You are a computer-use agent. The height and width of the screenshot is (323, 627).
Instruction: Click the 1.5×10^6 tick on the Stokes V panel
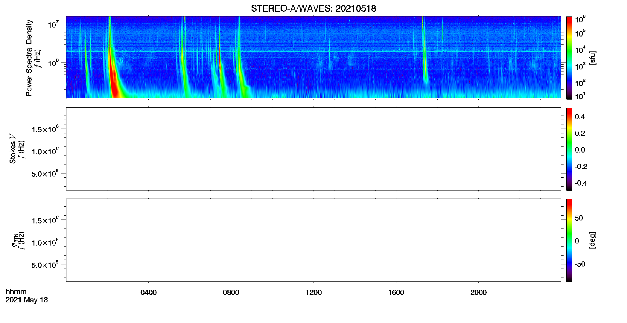pos(45,129)
